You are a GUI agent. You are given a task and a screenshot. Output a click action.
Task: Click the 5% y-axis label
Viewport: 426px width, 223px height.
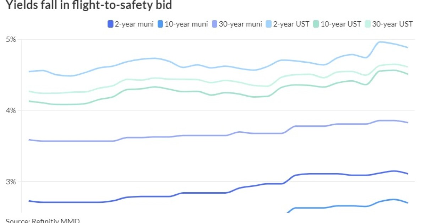click(x=12, y=39)
